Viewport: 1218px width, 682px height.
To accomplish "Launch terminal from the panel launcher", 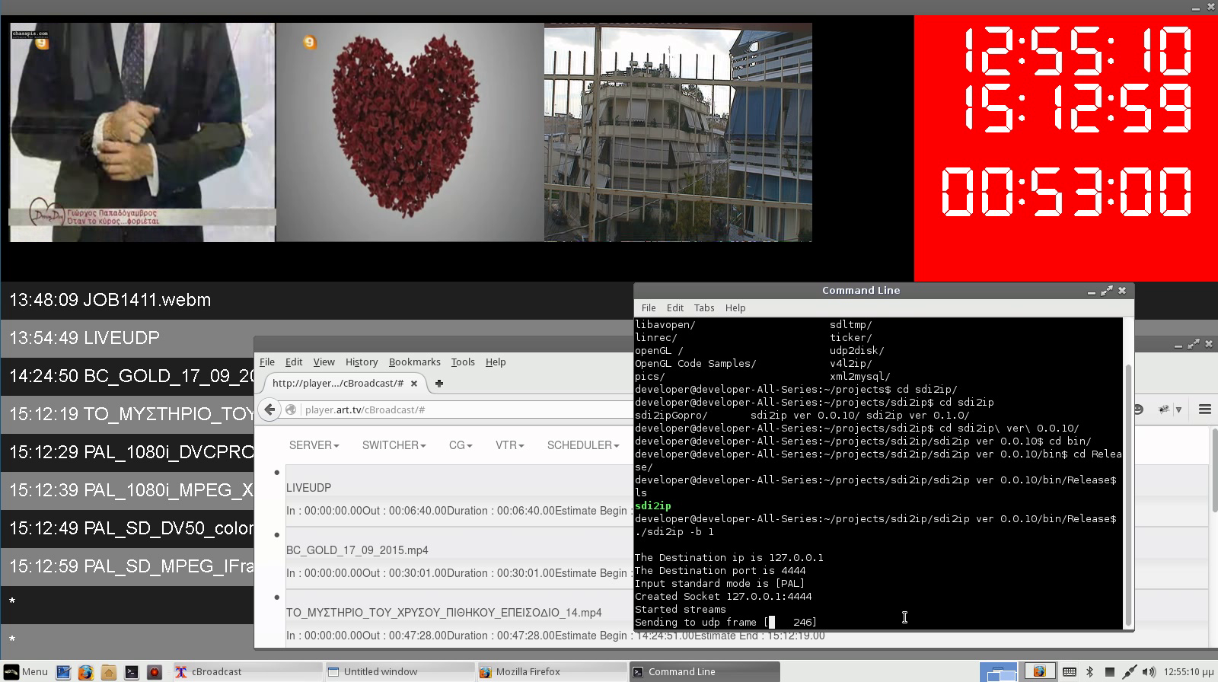I will pyautogui.click(x=131, y=672).
